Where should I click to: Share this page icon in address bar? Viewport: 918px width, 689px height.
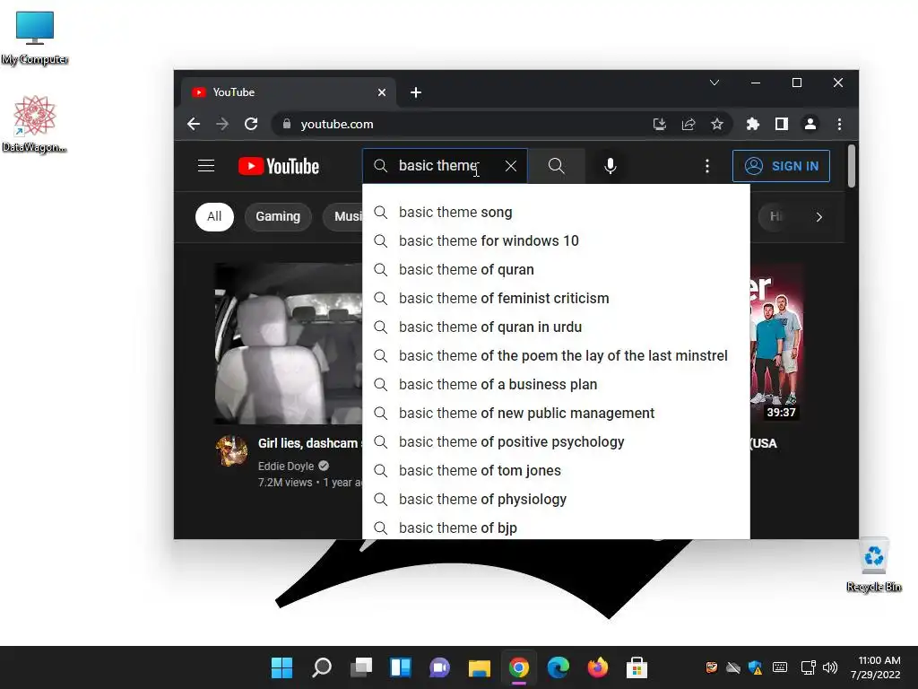(688, 124)
